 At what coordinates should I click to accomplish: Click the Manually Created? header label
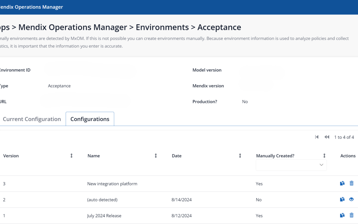click(275, 156)
